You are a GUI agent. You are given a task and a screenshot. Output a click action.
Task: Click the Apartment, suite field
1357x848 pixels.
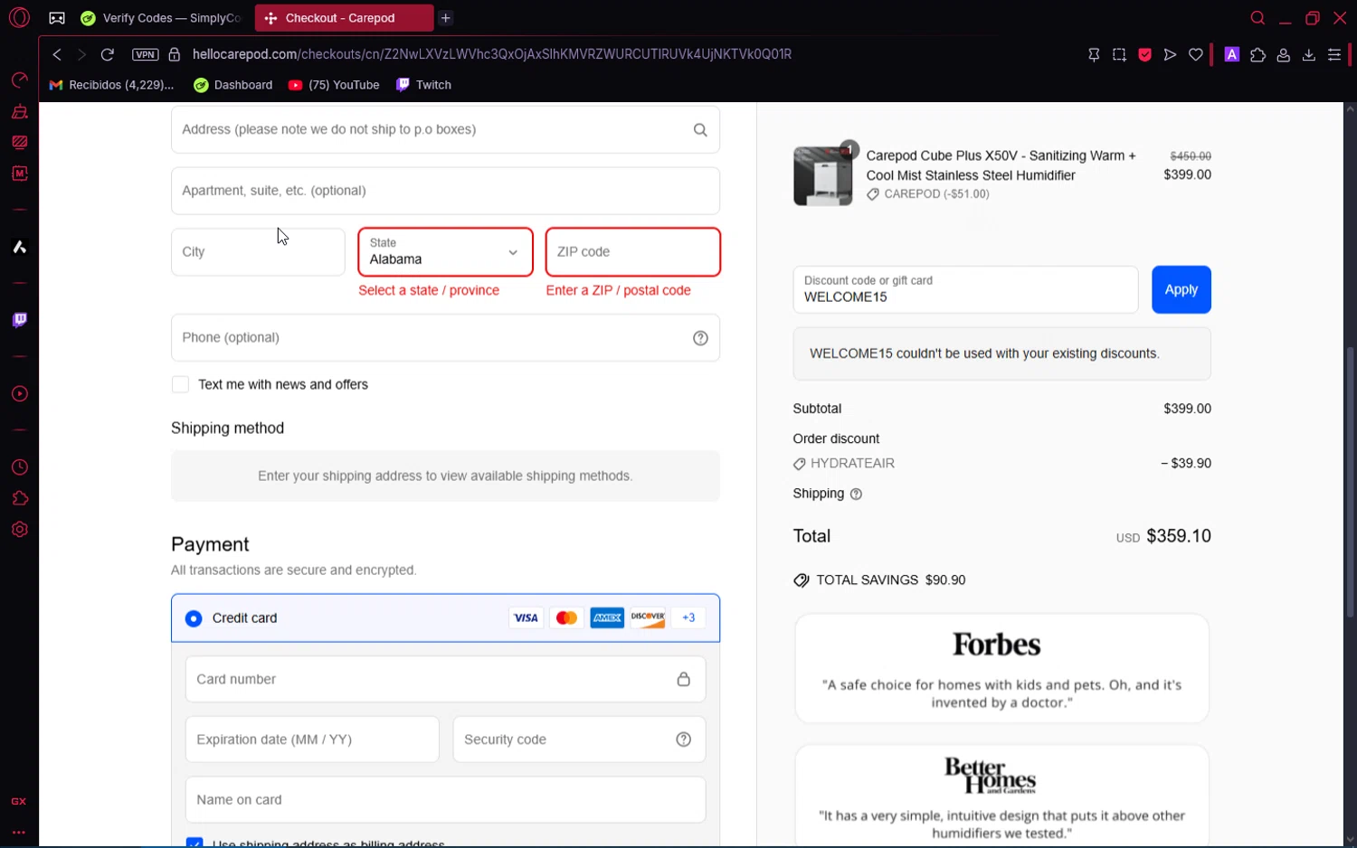coord(445,191)
